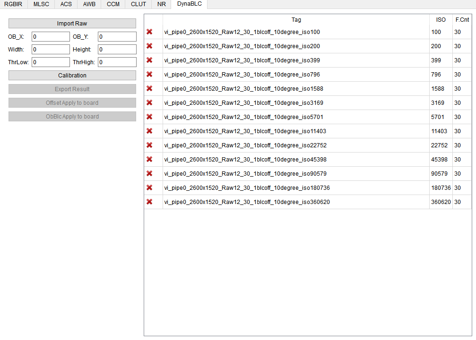The width and height of the screenshot is (476, 340).
Task: Select the CCM tab
Action: 113,4
